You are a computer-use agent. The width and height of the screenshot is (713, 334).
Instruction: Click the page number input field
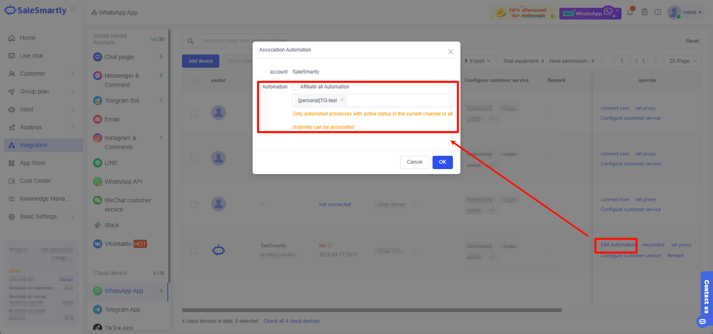click(622, 61)
